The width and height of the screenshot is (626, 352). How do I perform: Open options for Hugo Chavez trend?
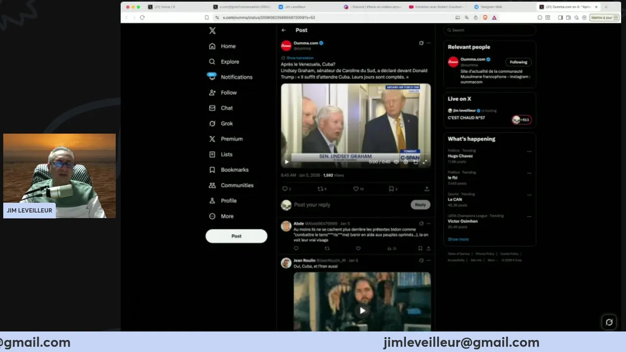(x=529, y=152)
